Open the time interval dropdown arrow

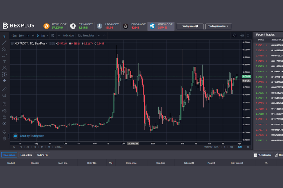[x=48, y=35]
